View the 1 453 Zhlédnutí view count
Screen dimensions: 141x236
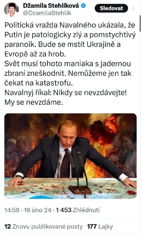click(78, 210)
